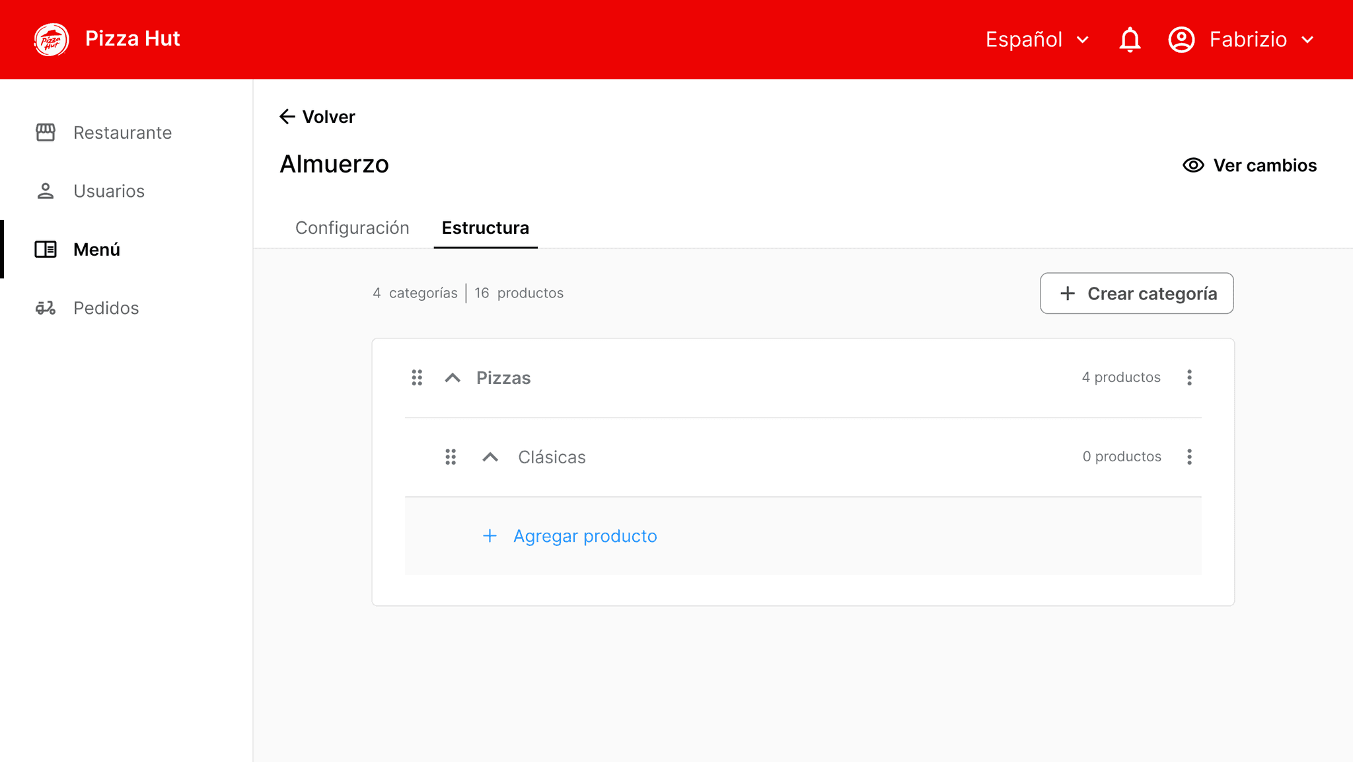Open the notifications bell
1353x762 pixels.
1130,40
